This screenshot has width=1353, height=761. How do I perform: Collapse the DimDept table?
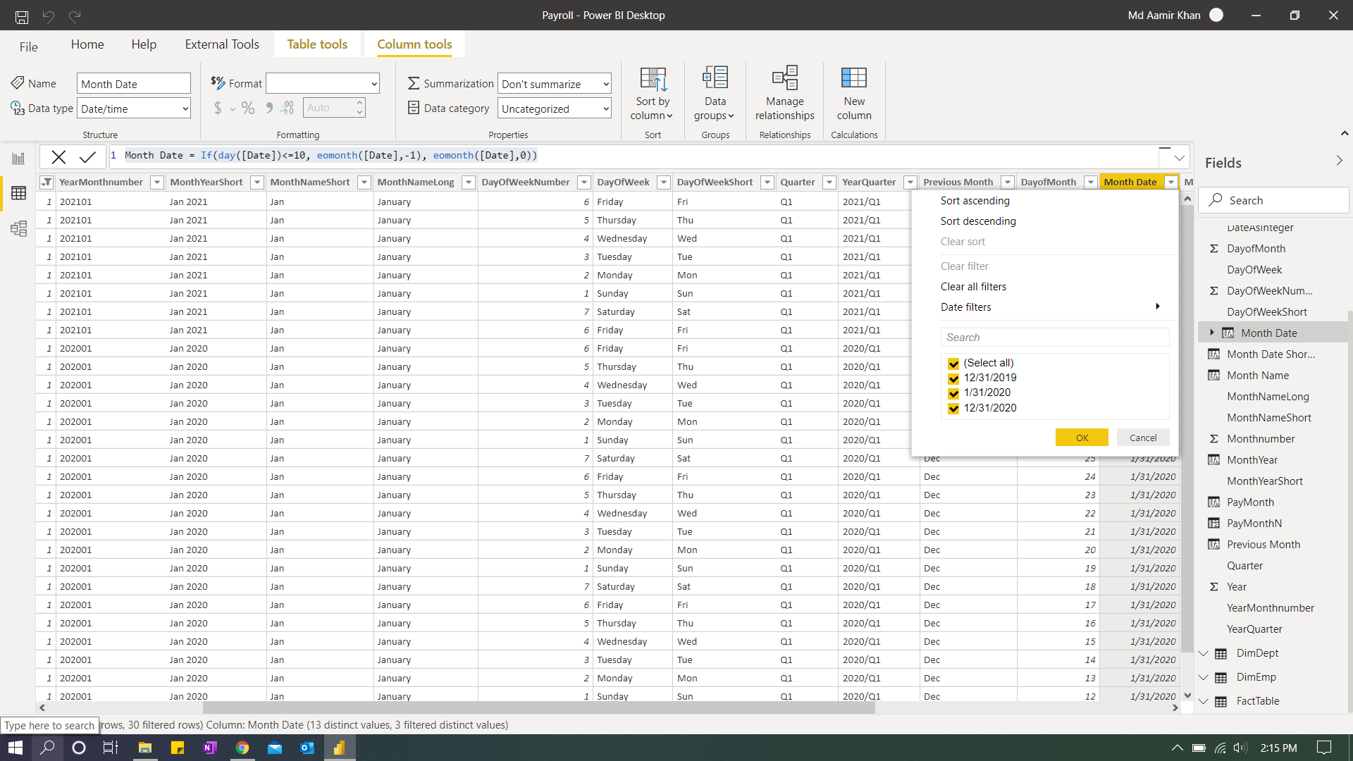point(1204,653)
